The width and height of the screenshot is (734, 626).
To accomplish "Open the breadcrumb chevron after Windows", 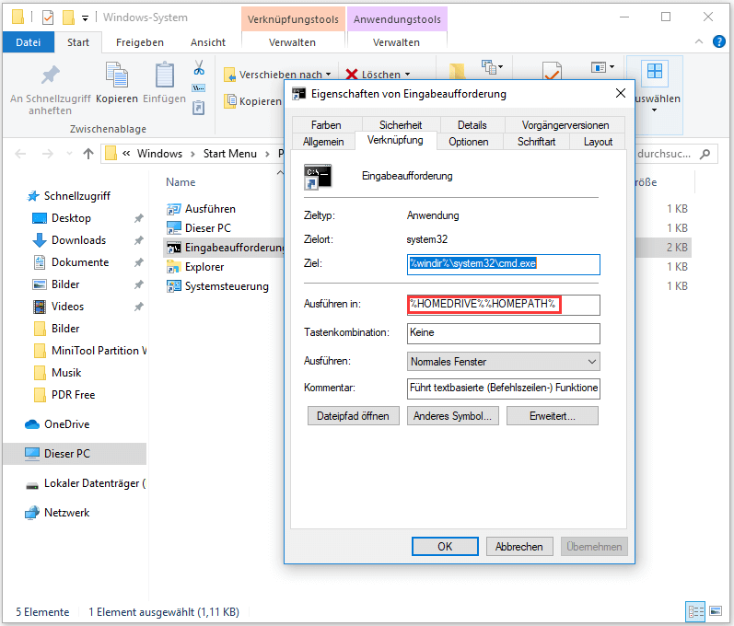I will coord(192,154).
